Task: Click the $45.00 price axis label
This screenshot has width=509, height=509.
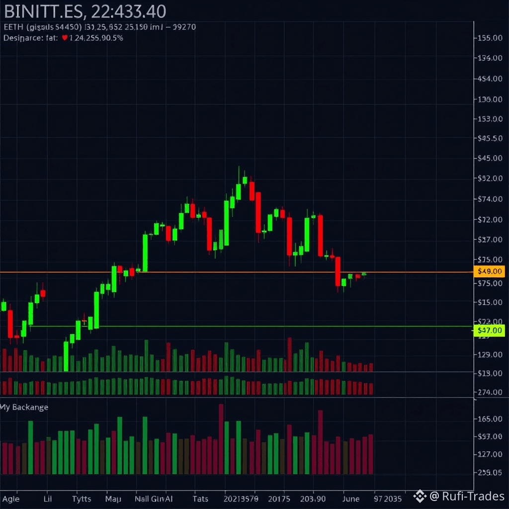Action: coord(490,158)
